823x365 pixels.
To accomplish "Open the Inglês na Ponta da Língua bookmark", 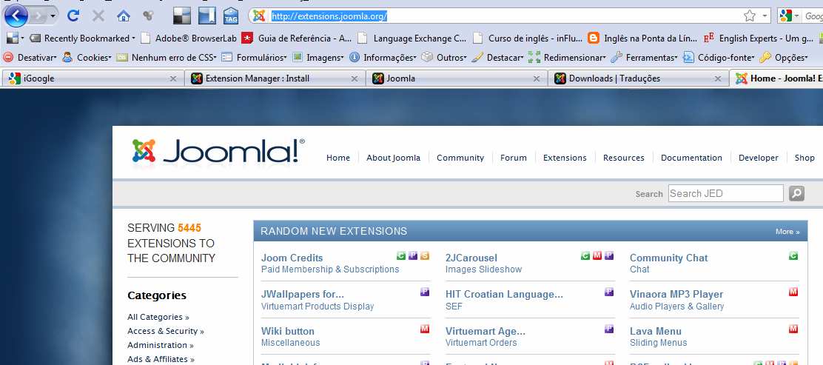I will (x=642, y=38).
